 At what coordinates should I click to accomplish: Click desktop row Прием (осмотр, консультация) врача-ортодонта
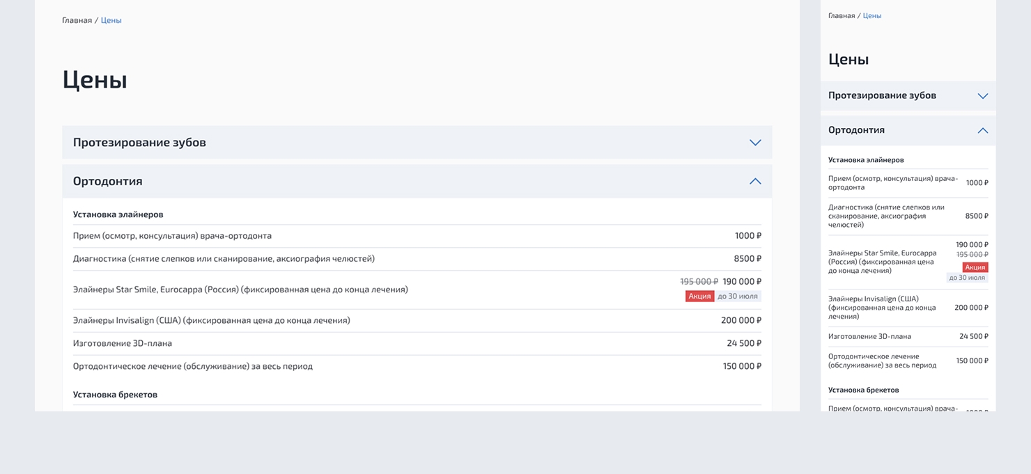tap(417, 236)
